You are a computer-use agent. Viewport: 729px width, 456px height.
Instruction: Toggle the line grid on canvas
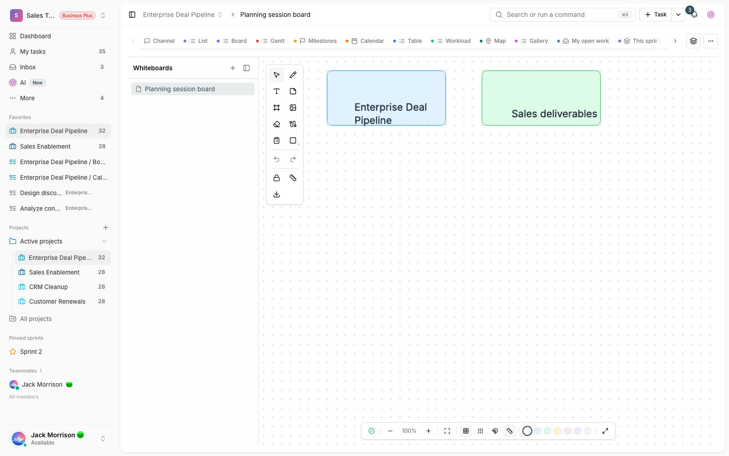(x=466, y=431)
